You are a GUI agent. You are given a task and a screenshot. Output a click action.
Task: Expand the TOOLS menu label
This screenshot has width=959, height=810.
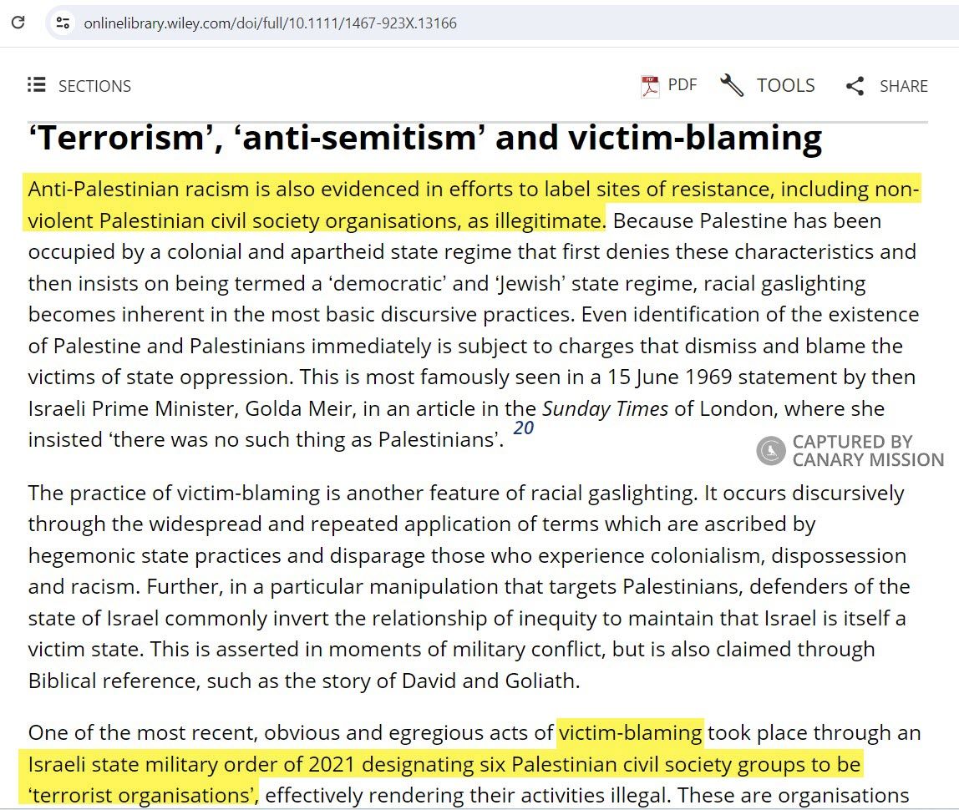tap(785, 85)
